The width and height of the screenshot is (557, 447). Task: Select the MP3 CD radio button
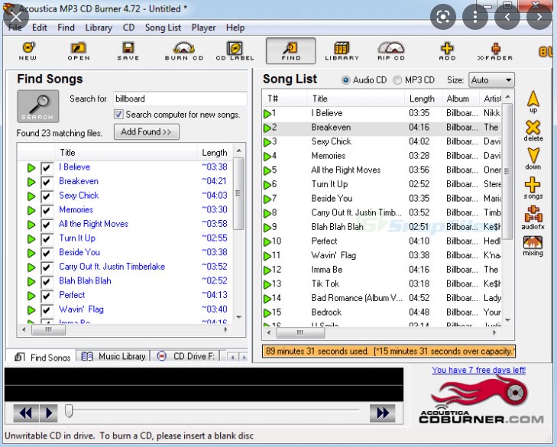(397, 80)
